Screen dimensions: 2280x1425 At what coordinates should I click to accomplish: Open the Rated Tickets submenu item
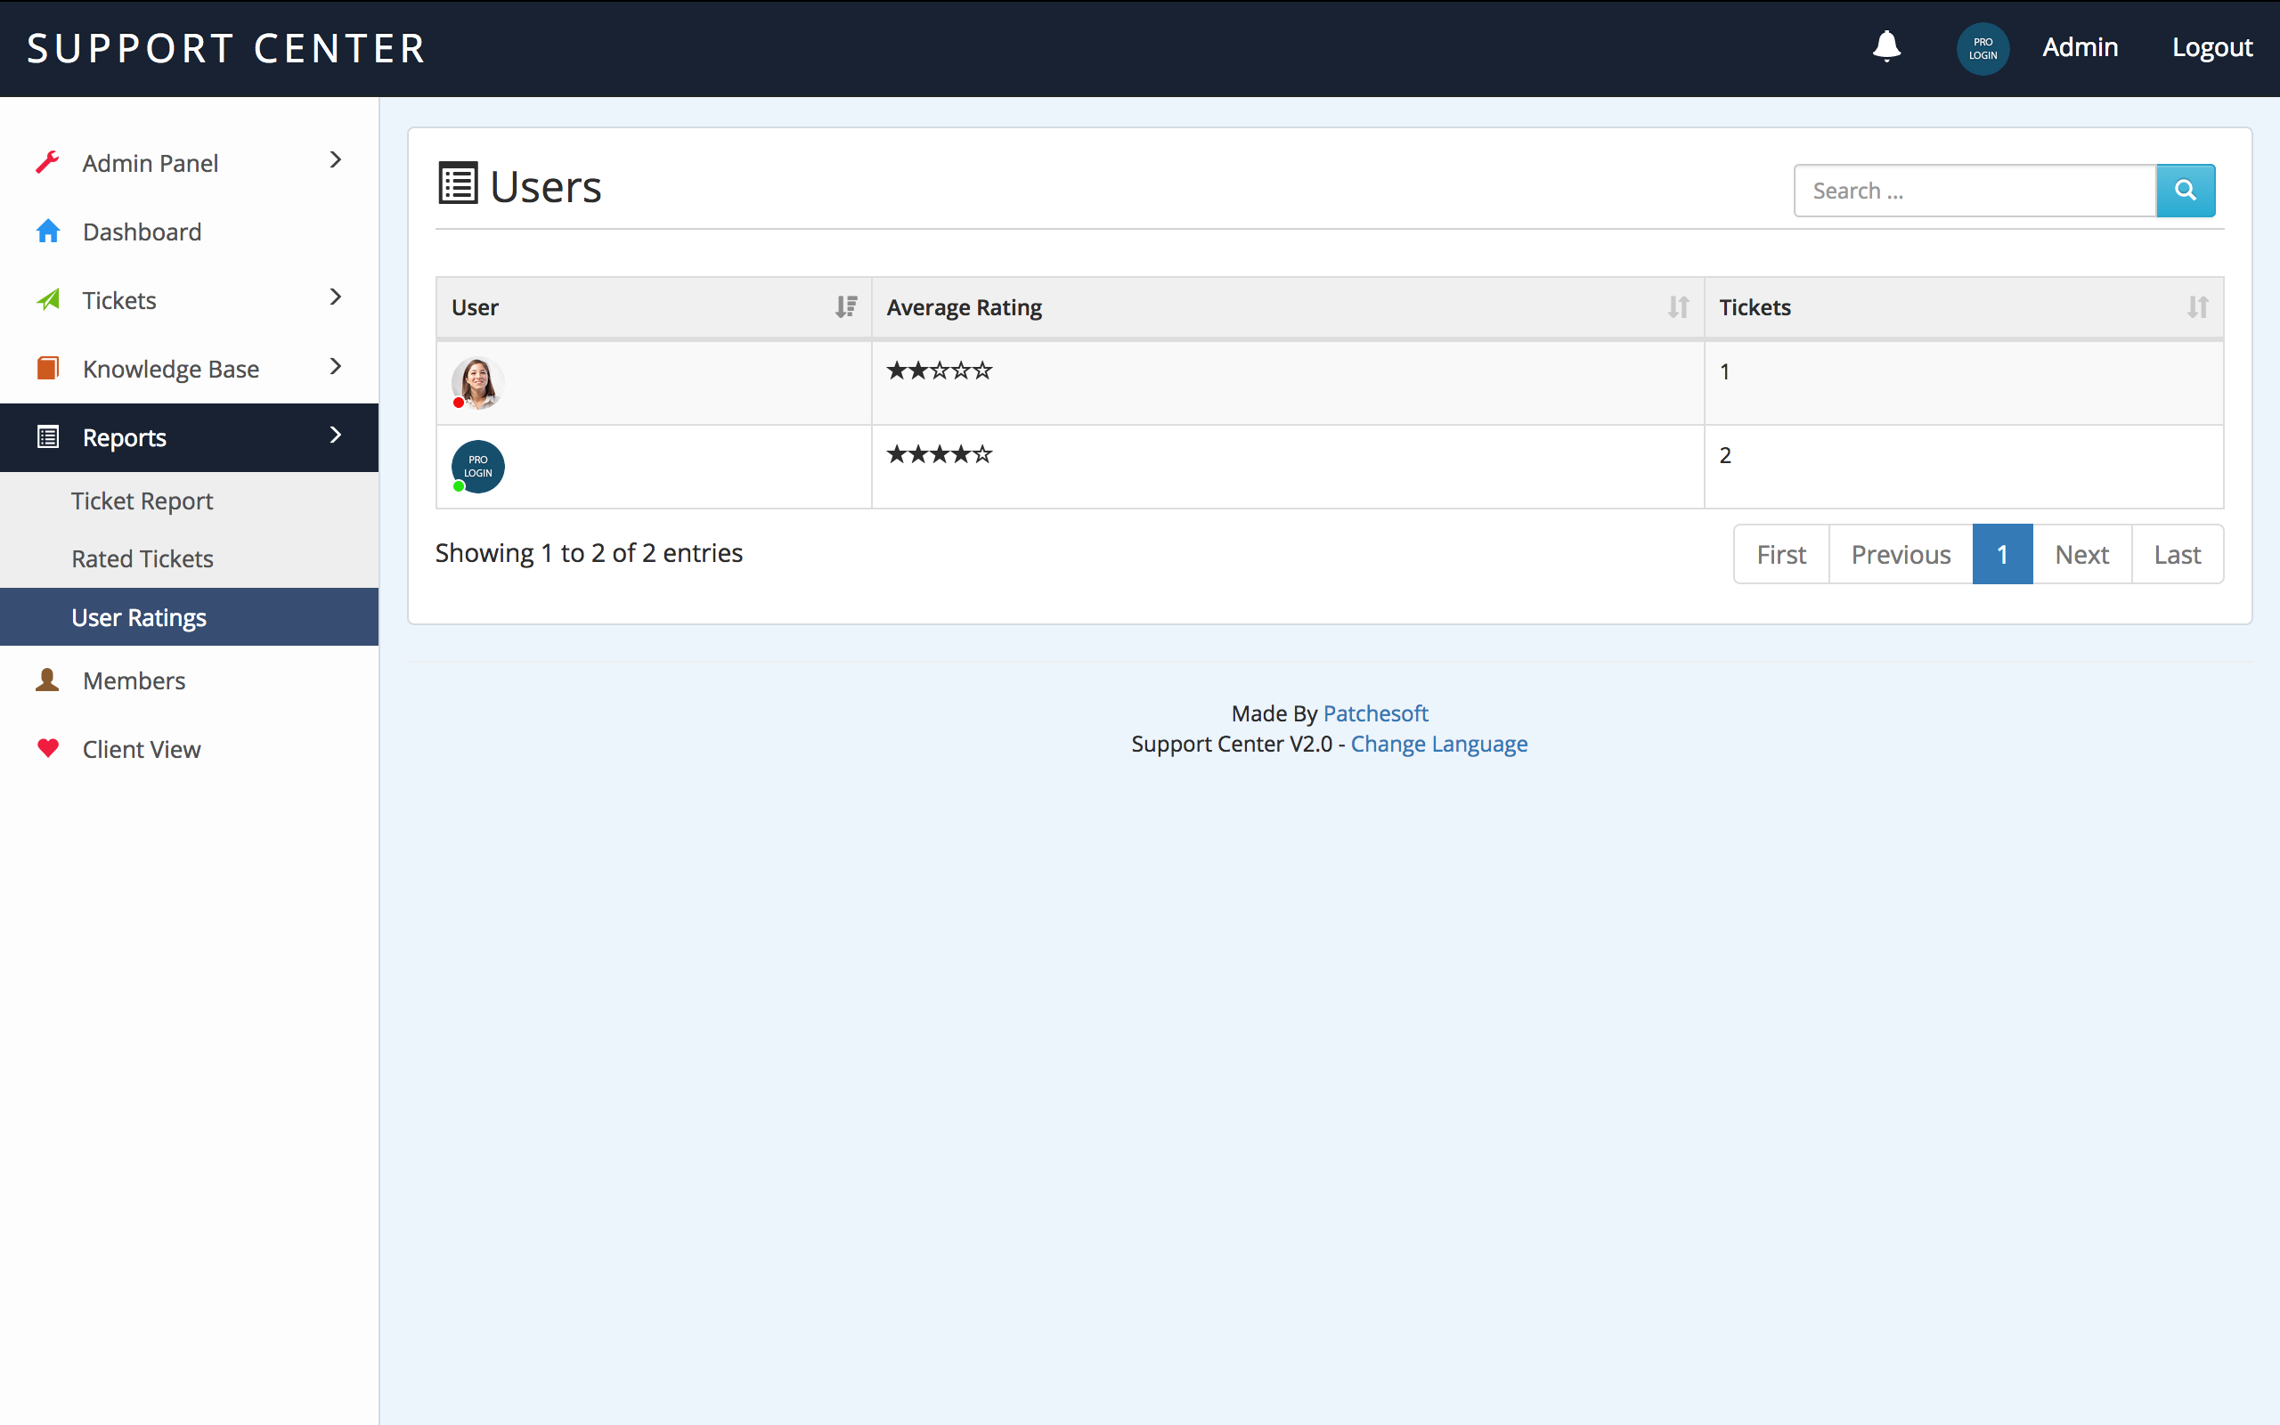142,559
